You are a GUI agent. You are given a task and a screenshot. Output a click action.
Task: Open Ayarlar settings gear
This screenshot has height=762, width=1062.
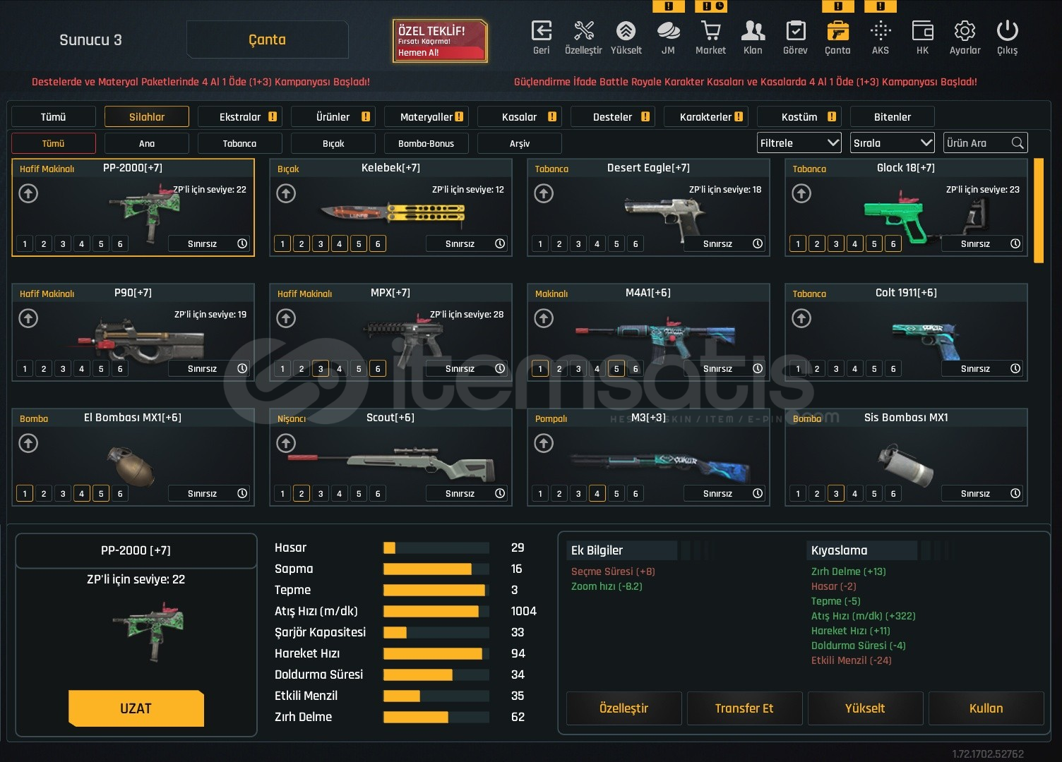click(965, 31)
